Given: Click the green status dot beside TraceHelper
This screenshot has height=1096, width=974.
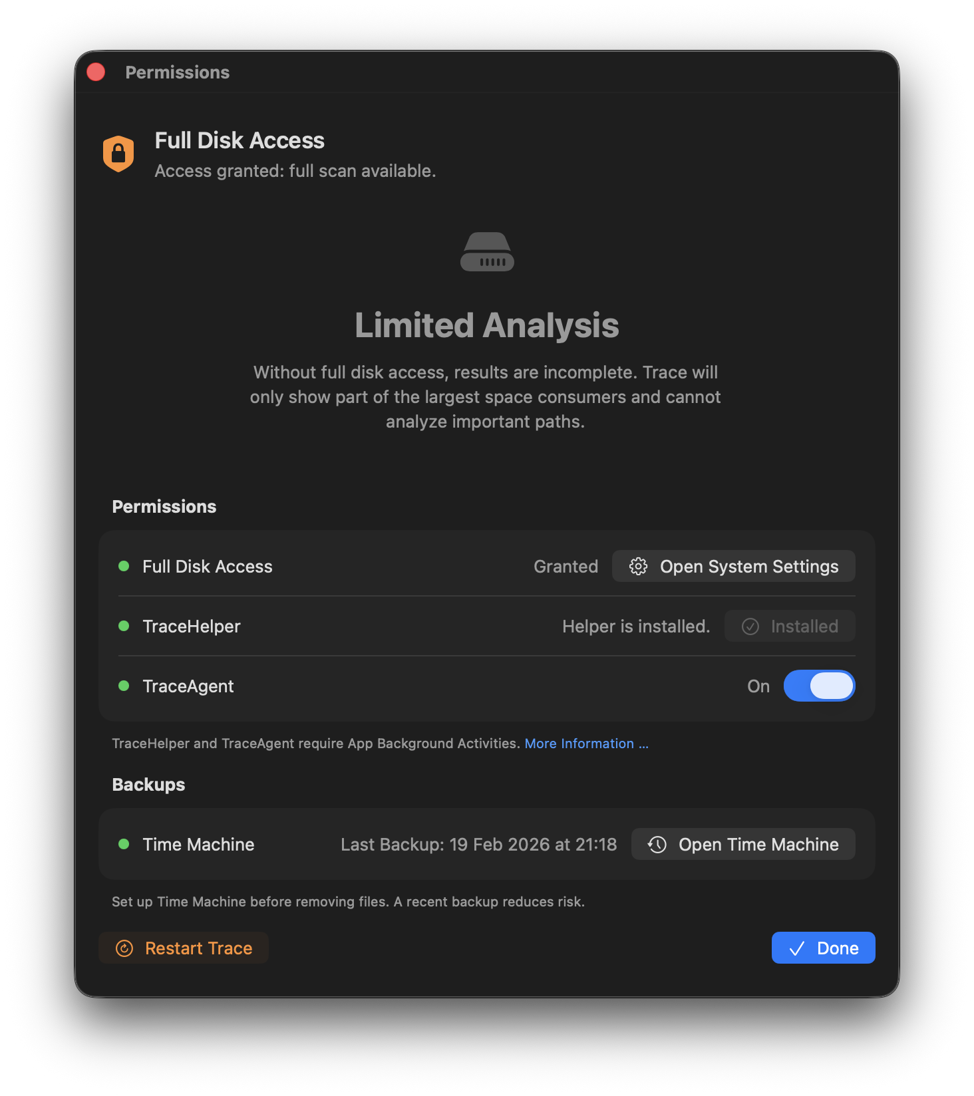Looking at the screenshot, I should click(124, 626).
